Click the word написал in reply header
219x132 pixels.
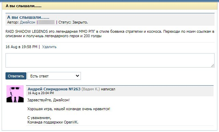click(x=108, y=89)
